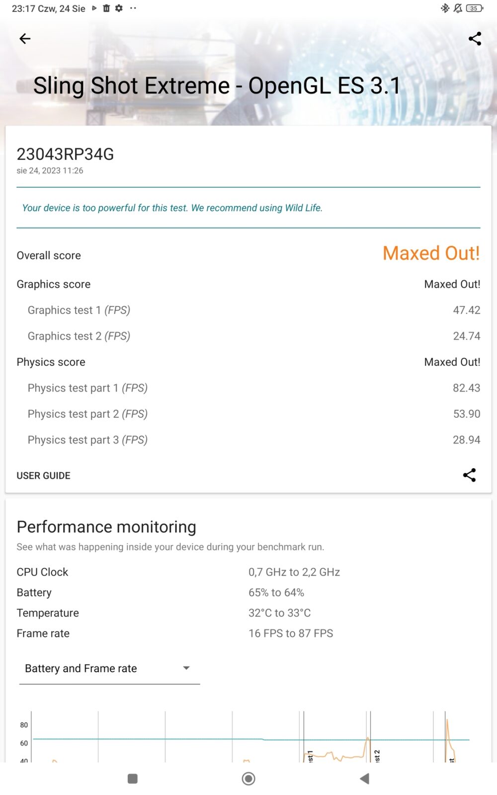Viewport: 497px width, 795px height.
Task: Tap the Android home navigation button
Action: (x=248, y=779)
